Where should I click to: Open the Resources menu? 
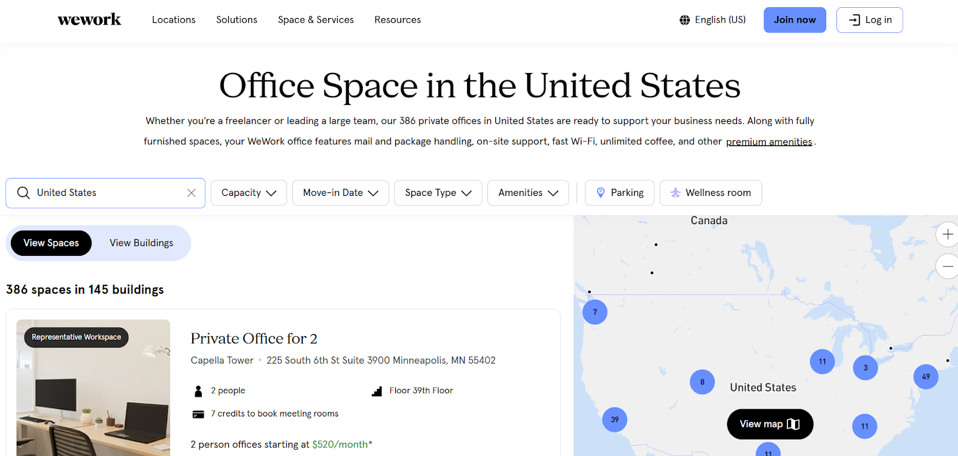tap(398, 20)
